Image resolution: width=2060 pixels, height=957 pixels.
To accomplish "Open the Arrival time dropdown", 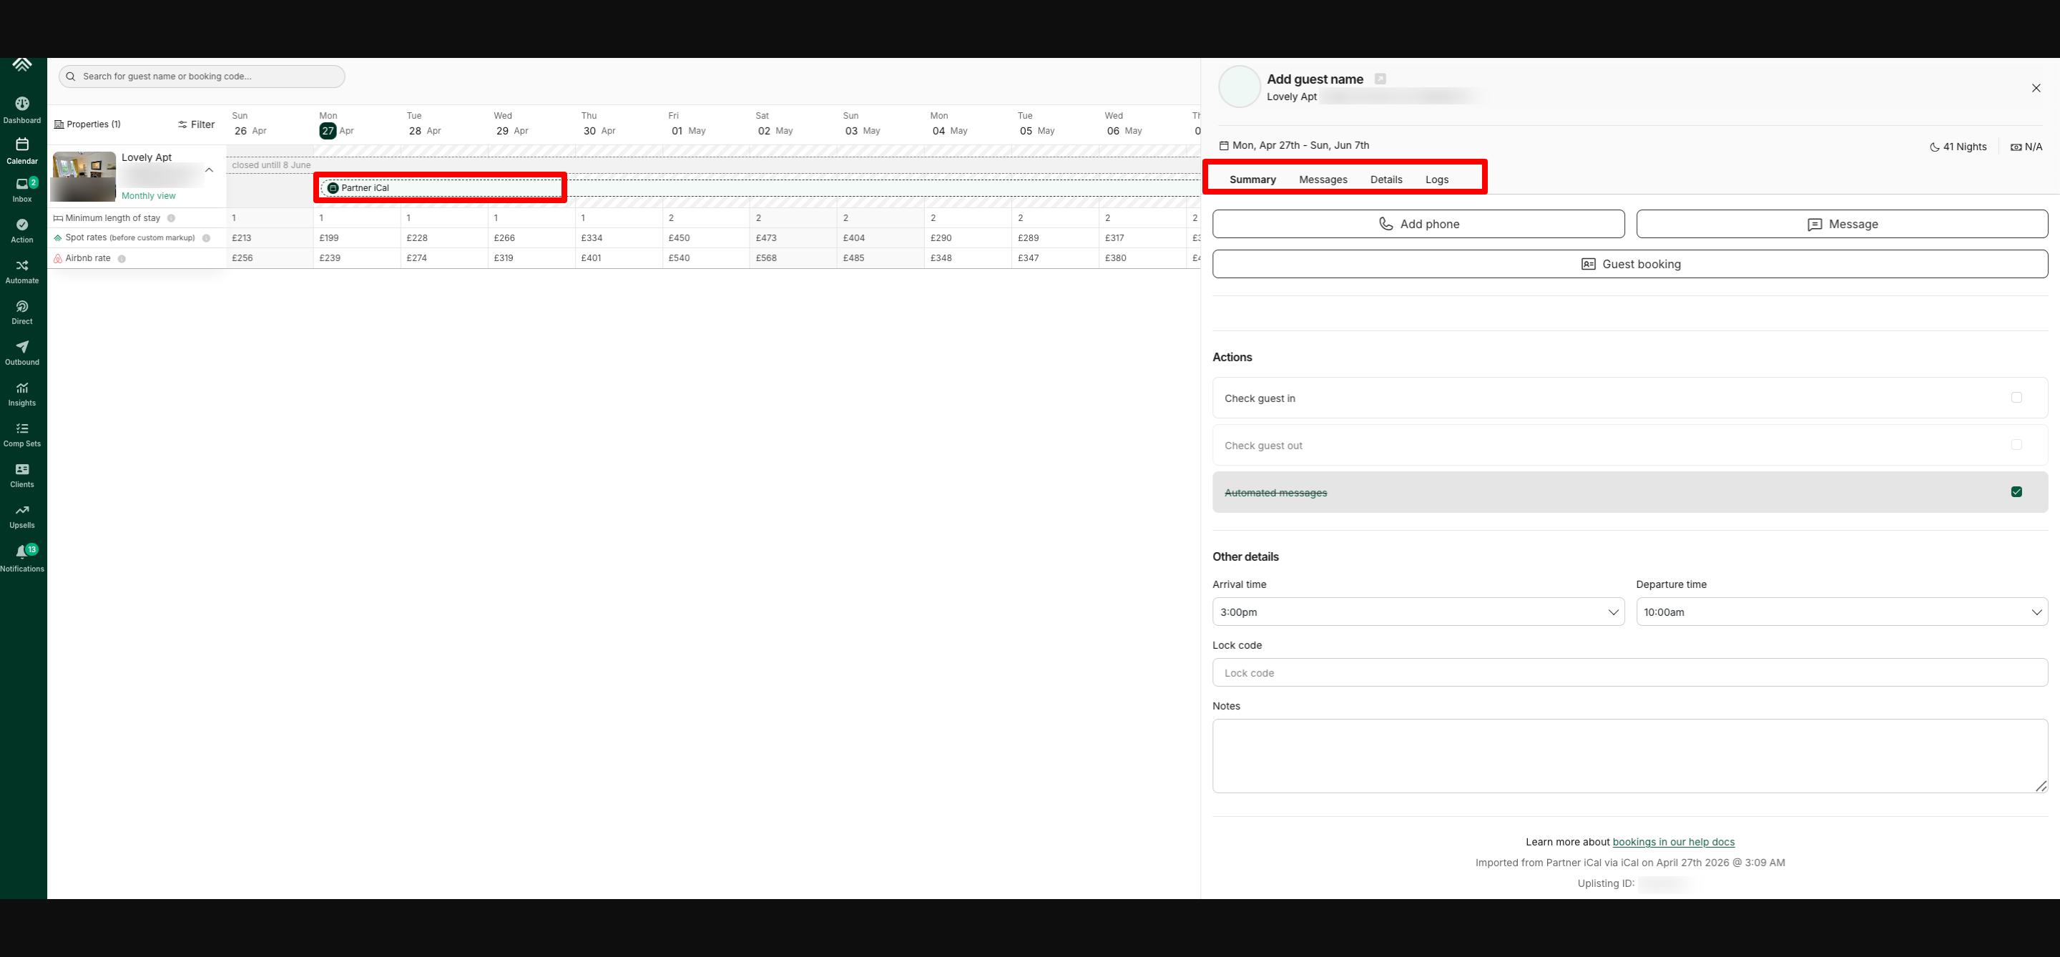I will [x=1418, y=612].
